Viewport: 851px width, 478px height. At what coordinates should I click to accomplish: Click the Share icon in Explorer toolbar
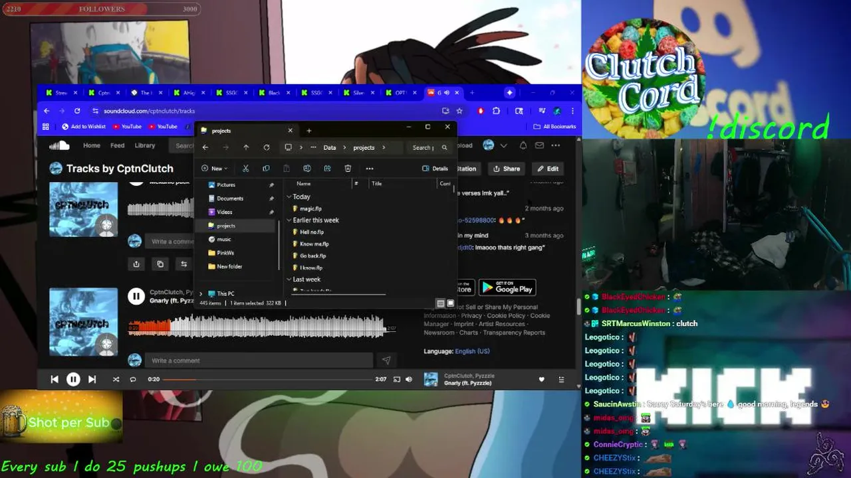pyautogui.click(x=327, y=169)
